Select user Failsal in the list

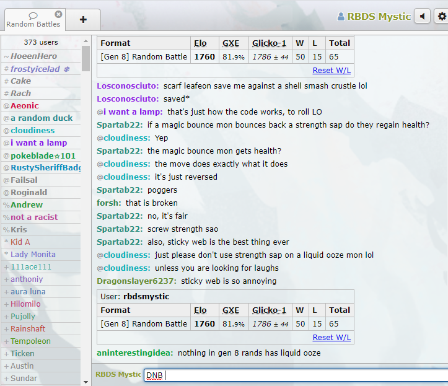41,180
